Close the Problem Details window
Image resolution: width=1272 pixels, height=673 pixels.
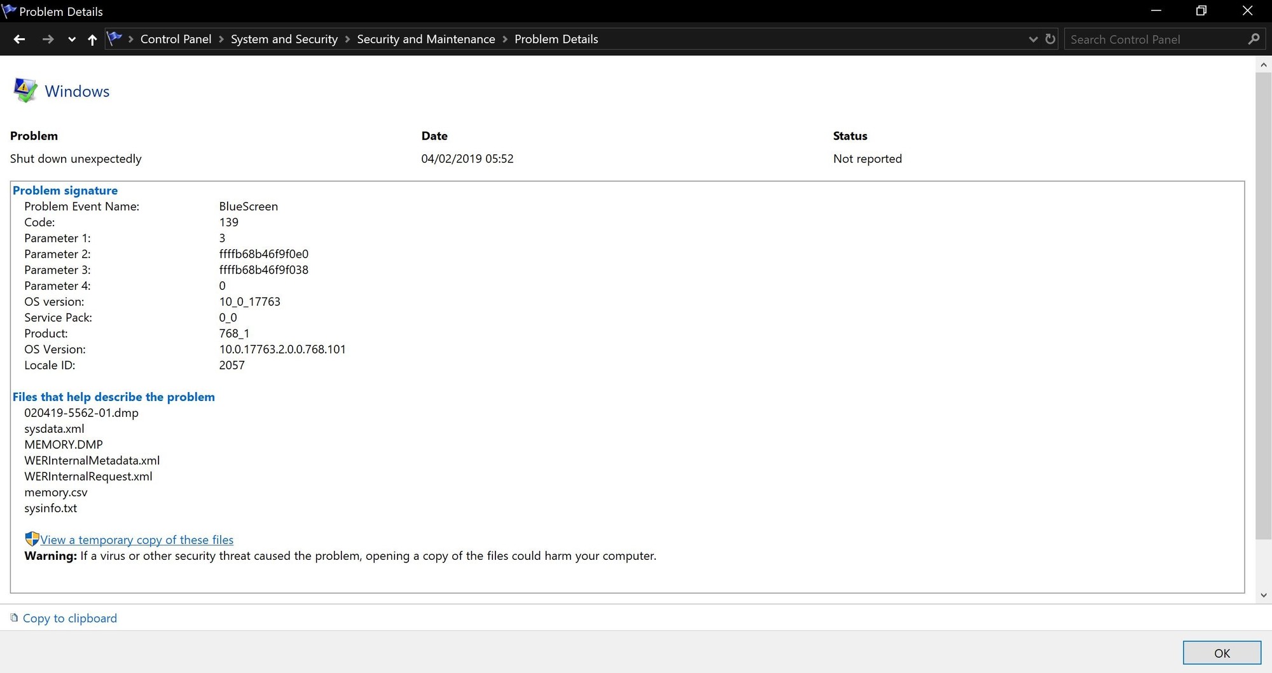pyautogui.click(x=1248, y=11)
